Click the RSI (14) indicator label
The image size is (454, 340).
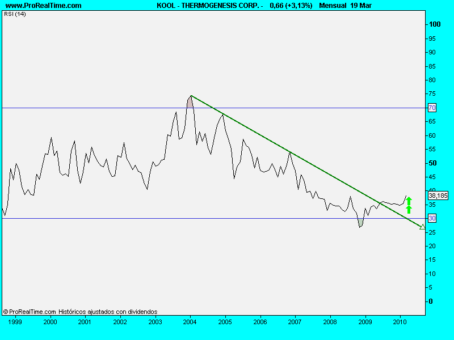[x=15, y=14]
